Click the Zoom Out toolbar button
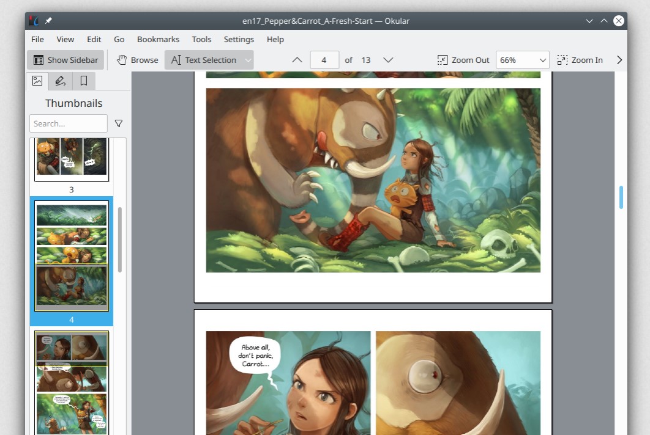Image resolution: width=650 pixels, height=435 pixels. coord(463,60)
